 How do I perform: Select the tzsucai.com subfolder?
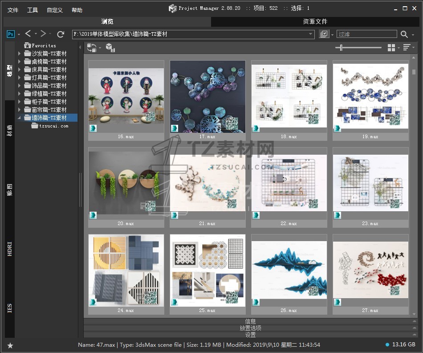coord(53,126)
